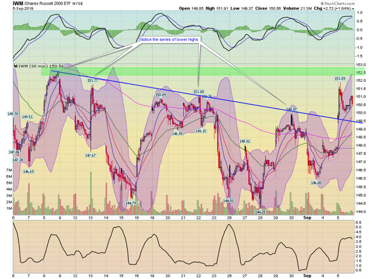
Task: Click the 151.89 high price label
Action: [340, 79]
